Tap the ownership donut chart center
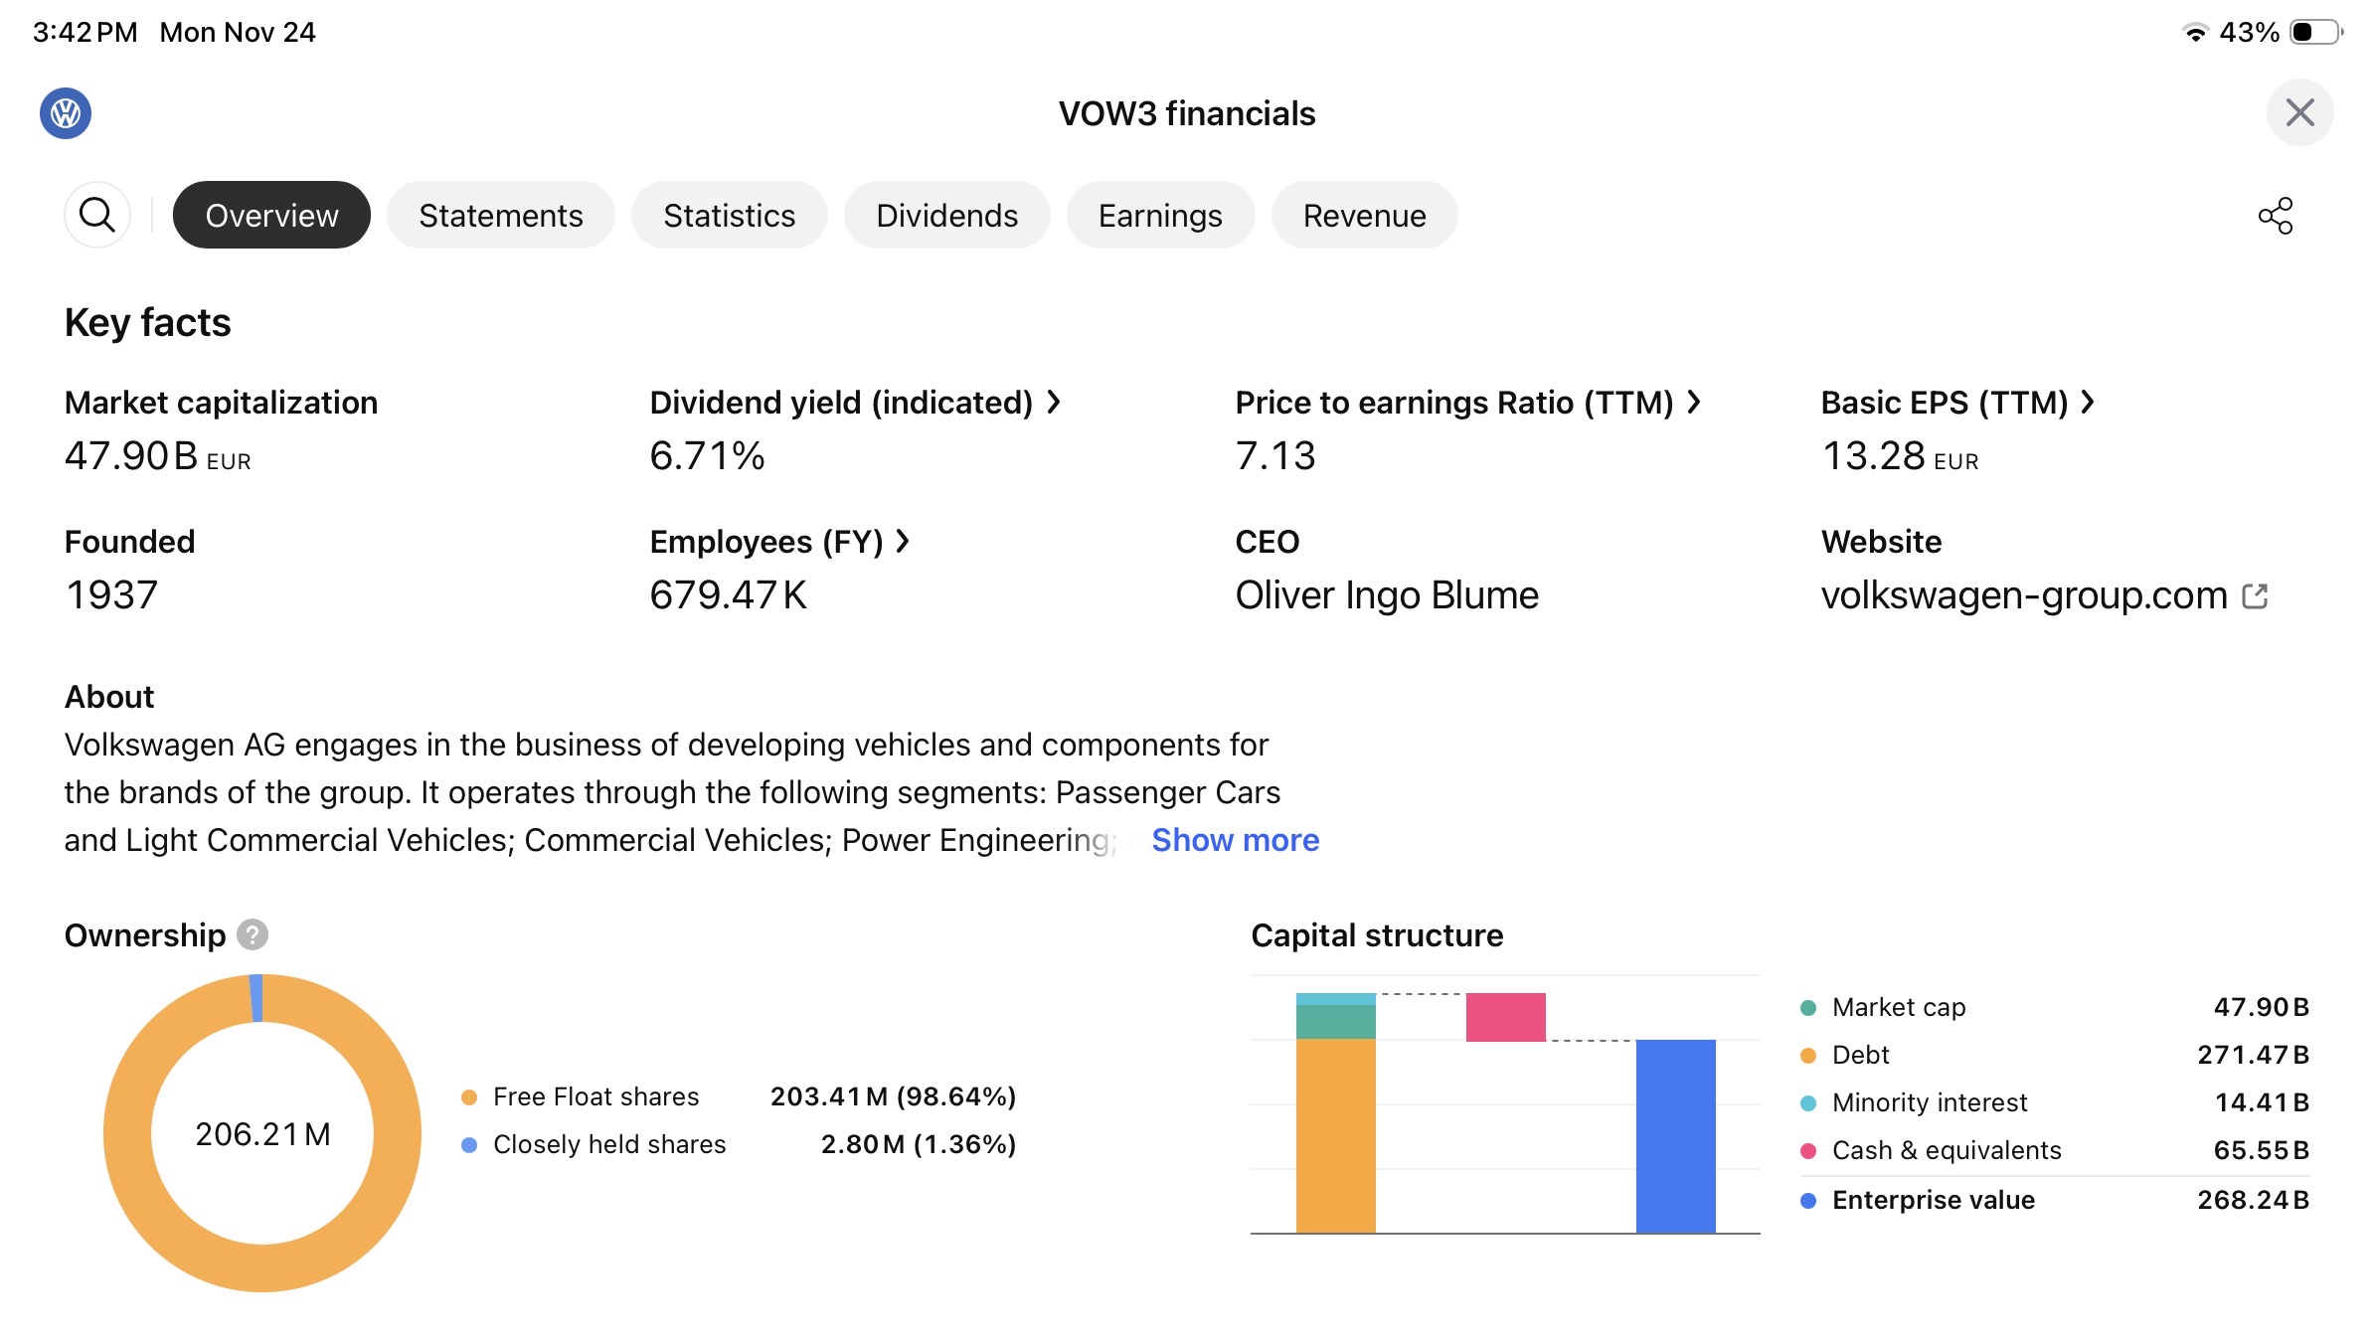The width and height of the screenshot is (2374, 1344). click(262, 1133)
